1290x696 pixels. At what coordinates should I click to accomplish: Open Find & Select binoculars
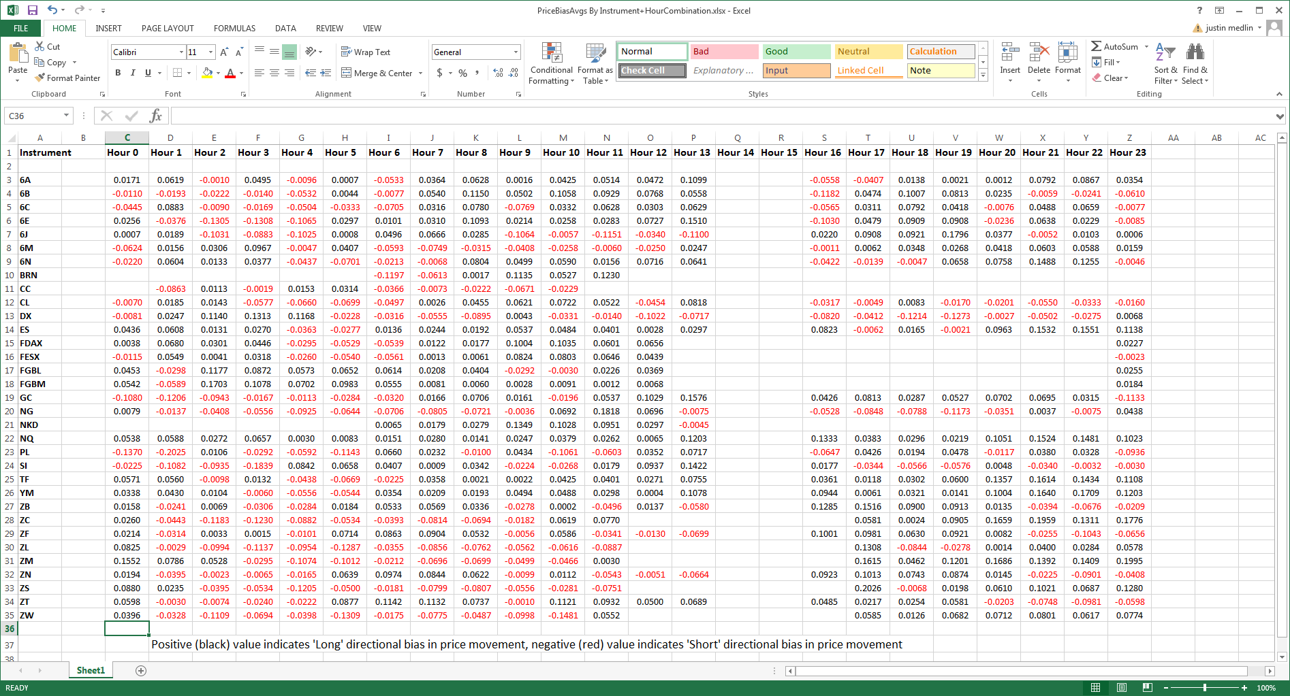(1195, 63)
